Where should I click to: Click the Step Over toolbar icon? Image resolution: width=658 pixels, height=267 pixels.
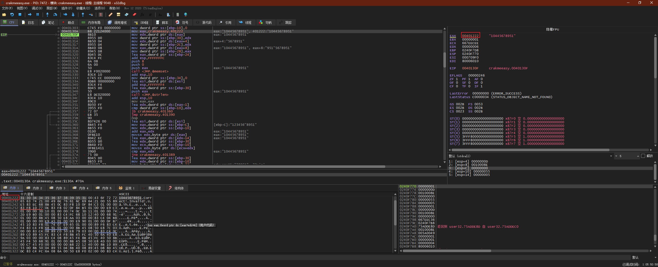pyautogui.click(x=55, y=15)
